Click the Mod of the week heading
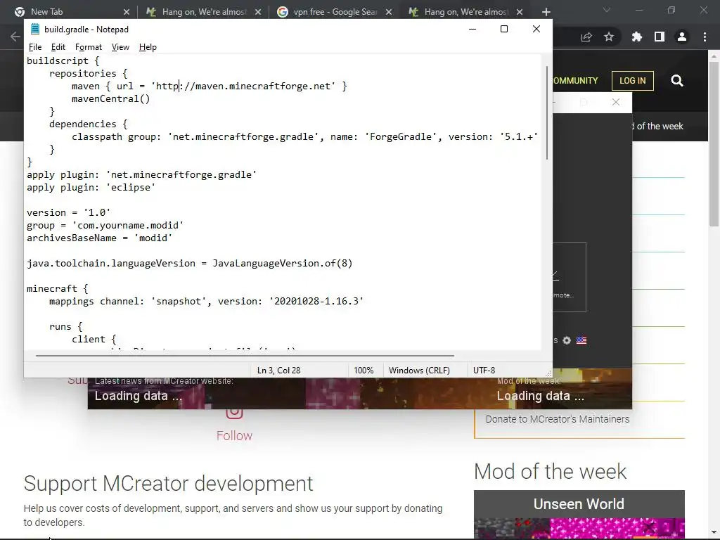This screenshot has width=720, height=540. (550, 472)
